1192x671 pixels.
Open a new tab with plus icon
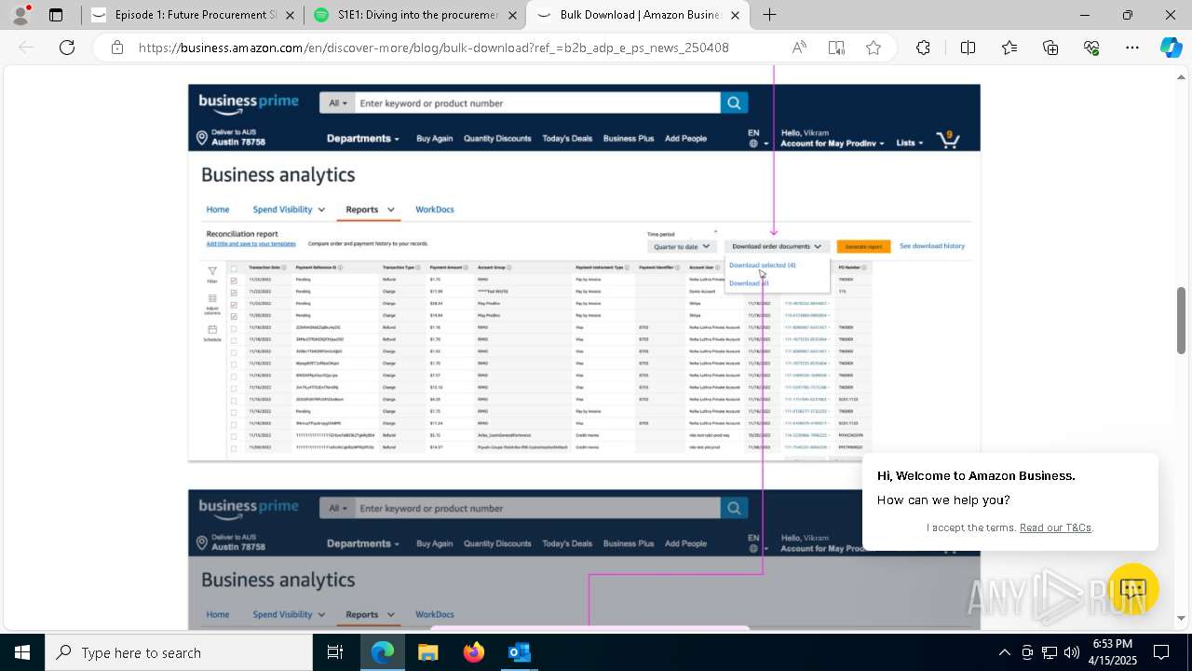coord(769,15)
